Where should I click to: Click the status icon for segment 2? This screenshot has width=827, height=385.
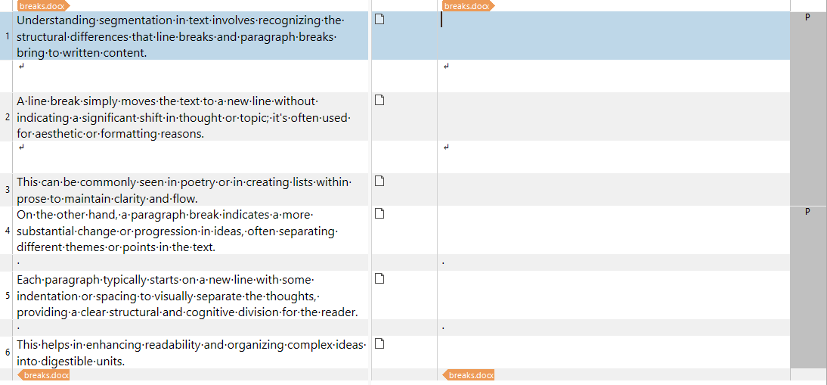[379, 100]
